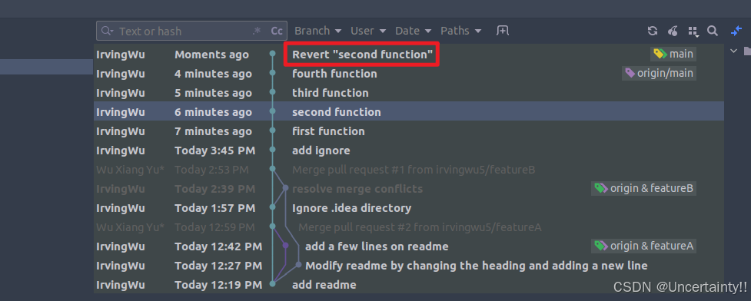
Task: Expand the Paths filter dropdown
Action: tap(460, 31)
